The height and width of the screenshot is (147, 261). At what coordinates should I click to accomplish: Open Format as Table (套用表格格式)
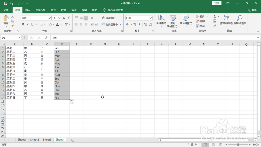173,21
